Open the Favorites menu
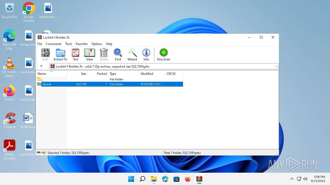 click(x=82, y=44)
